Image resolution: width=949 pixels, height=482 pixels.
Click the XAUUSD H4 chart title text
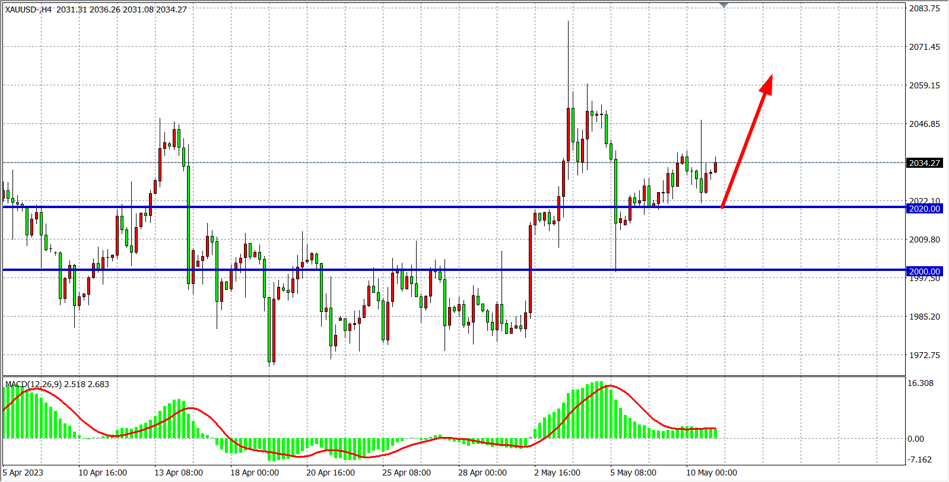[x=96, y=9]
